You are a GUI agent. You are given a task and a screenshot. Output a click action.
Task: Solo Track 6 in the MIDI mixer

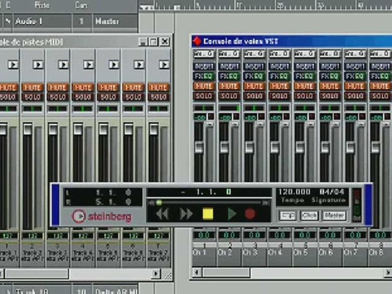133,97
